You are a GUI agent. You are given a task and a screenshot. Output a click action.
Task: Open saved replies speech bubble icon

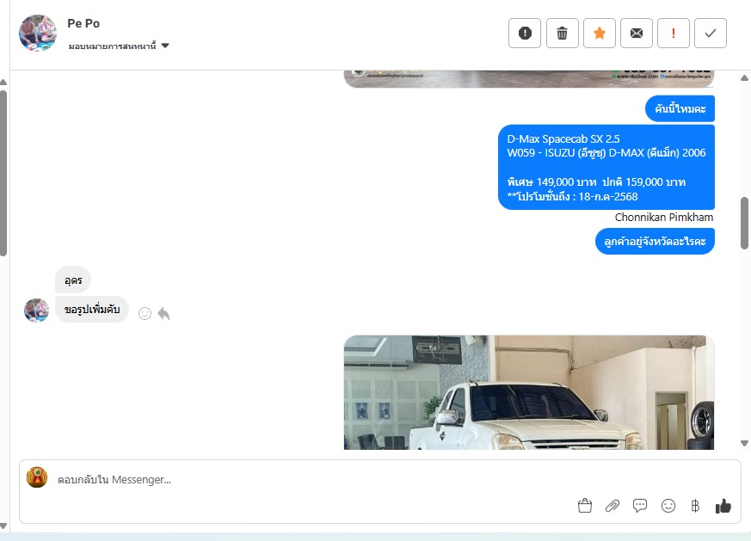[x=640, y=506]
